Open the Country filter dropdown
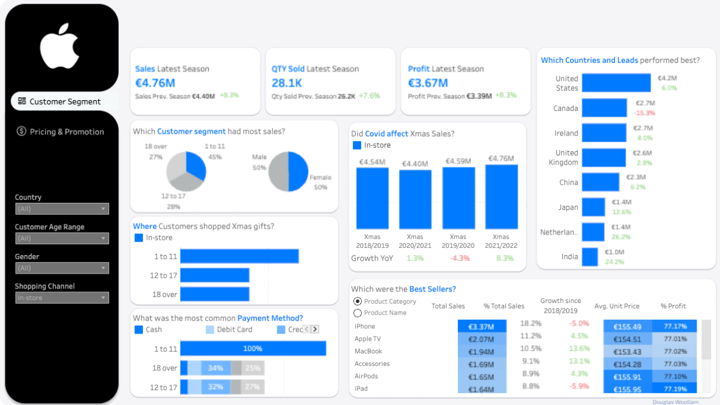The height and width of the screenshot is (405, 720). tap(62, 209)
